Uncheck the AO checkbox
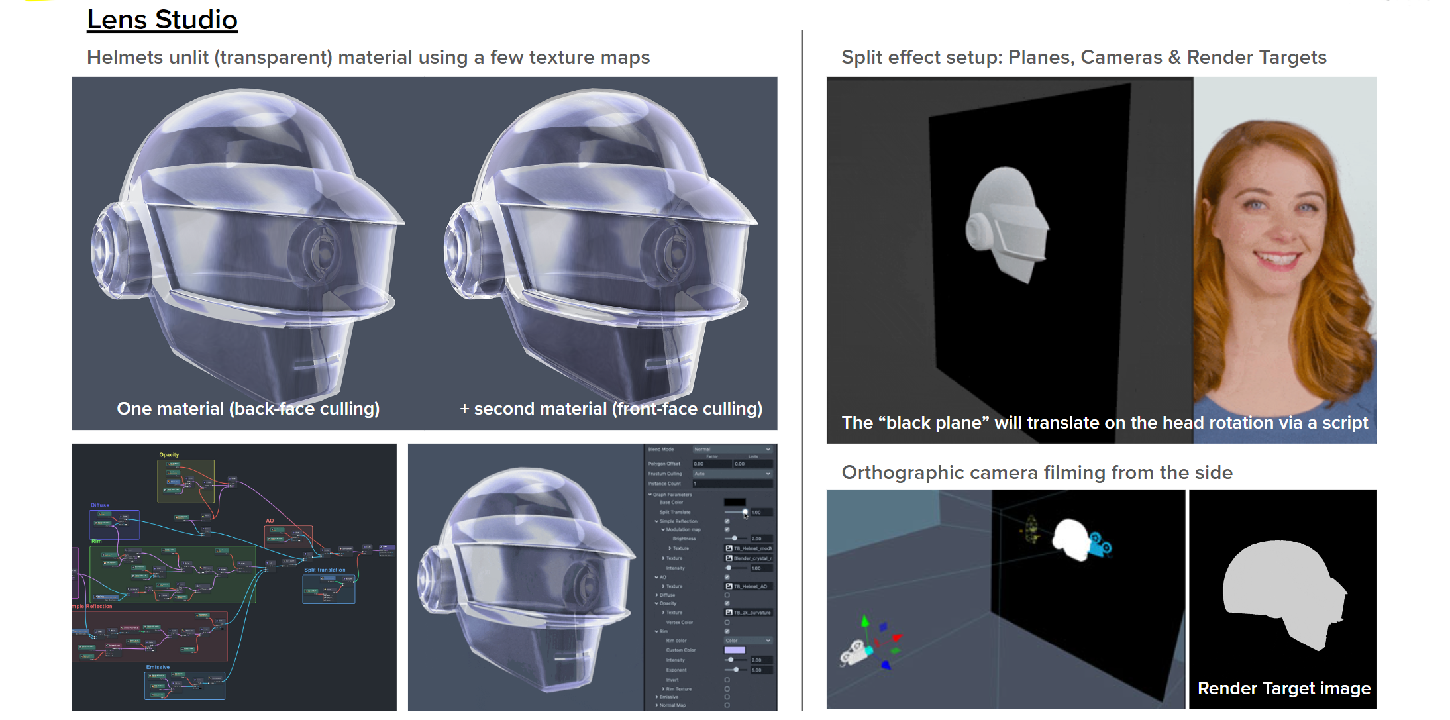 click(727, 577)
